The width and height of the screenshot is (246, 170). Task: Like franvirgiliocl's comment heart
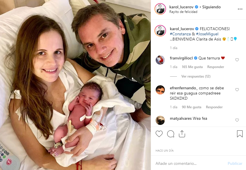(237, 60)
